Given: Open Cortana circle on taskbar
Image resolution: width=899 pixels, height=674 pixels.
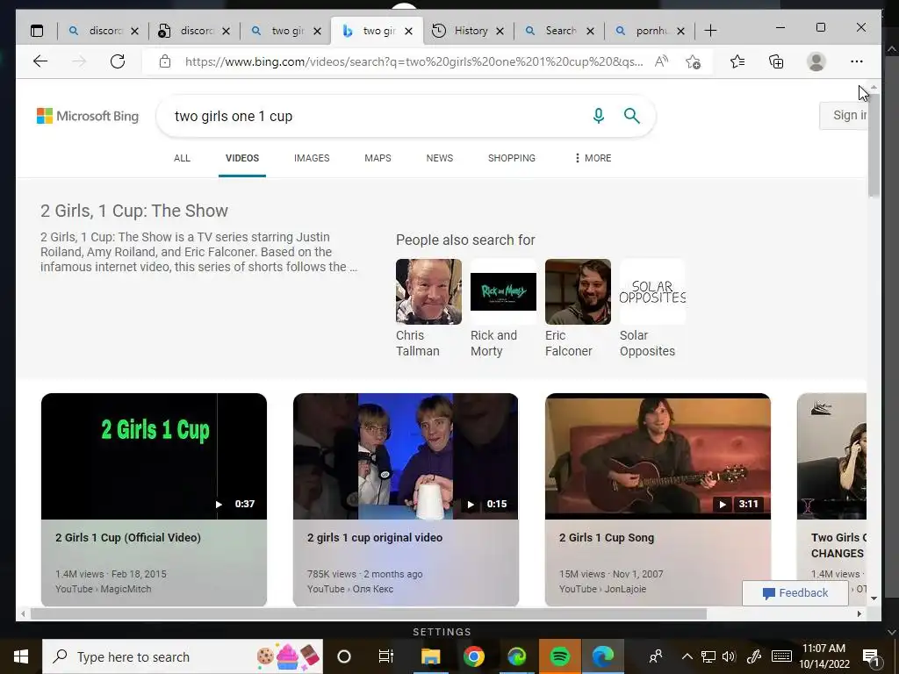Looking at the screenshot, I should [x=344, y=656].
